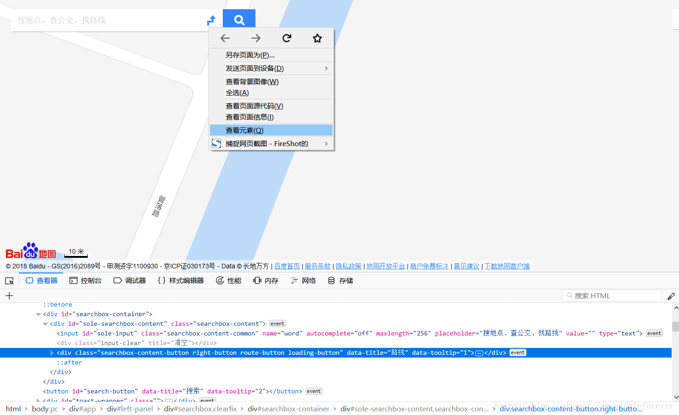Click the reload icon in context menu
The width and height of the screenshot is (679, 415).
coord(287,38)
